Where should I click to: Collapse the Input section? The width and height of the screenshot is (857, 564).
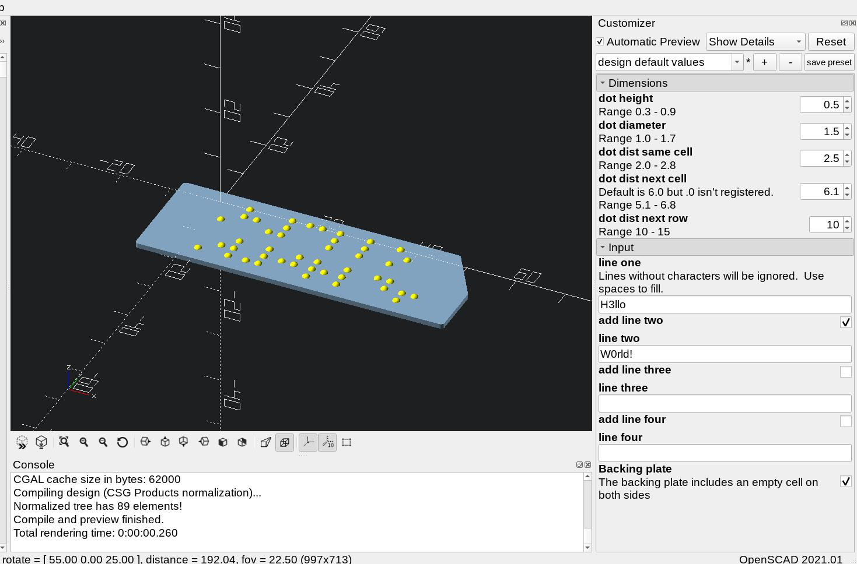pos(603,247)
